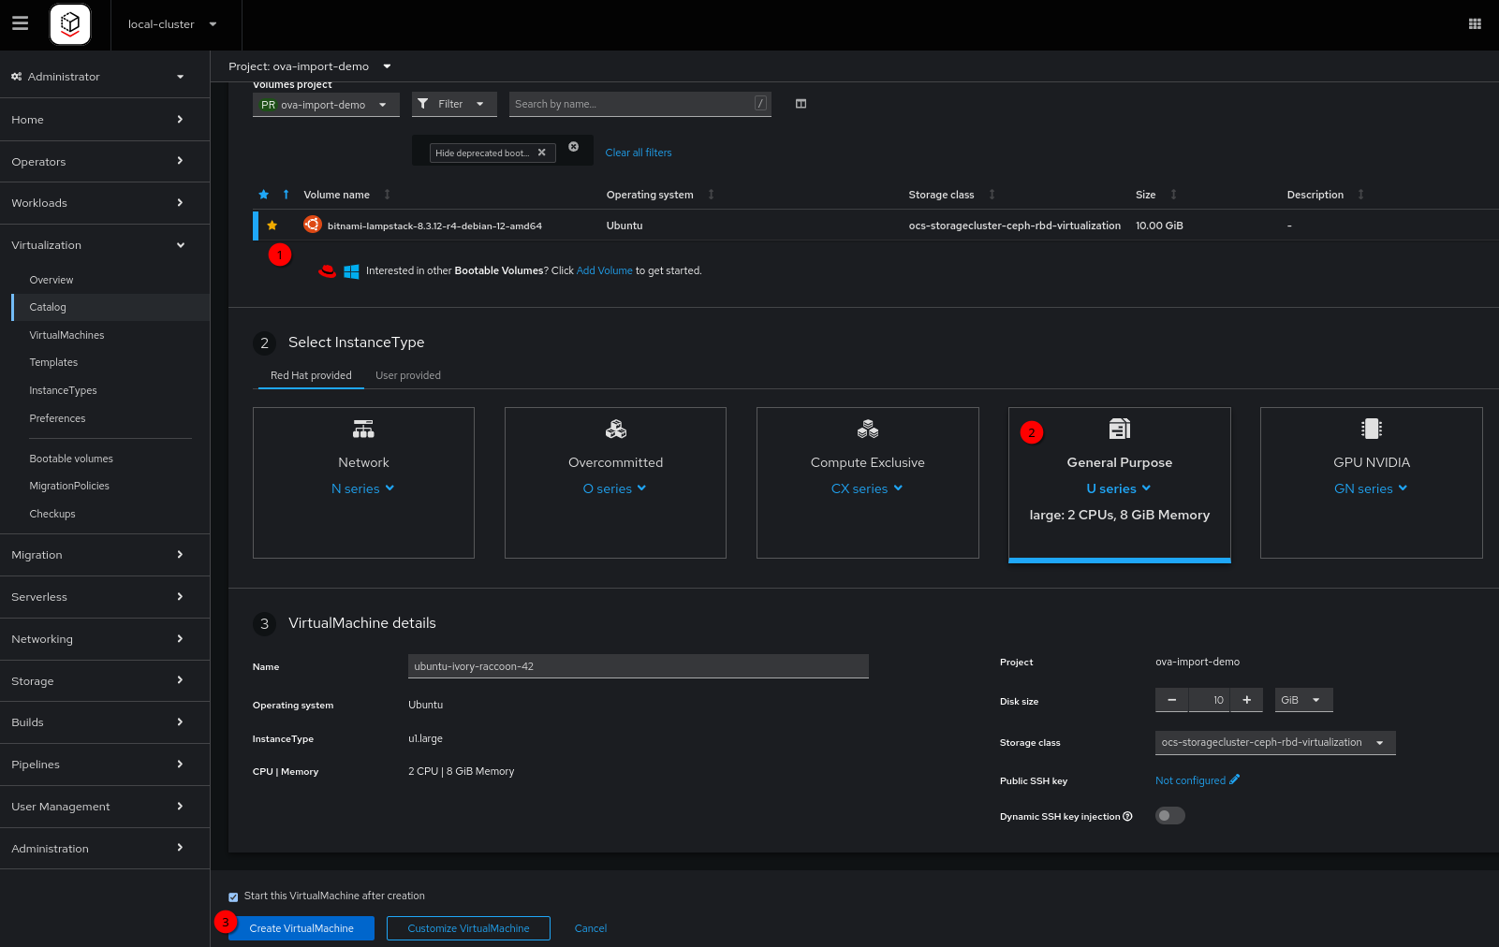Viewport: 1499px width, 947px height.
Task: Switch to the Red Hat provided tab
Action: (x=311, y=375)
